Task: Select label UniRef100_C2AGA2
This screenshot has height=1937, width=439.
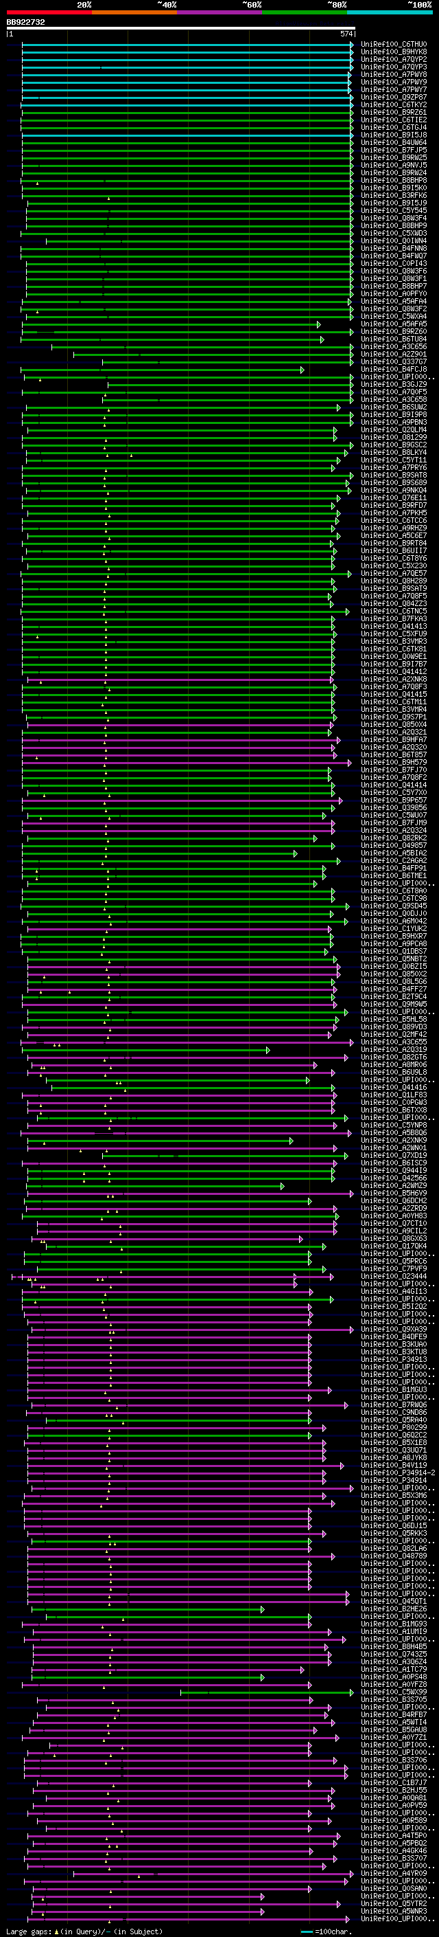Action: [394, 861]
